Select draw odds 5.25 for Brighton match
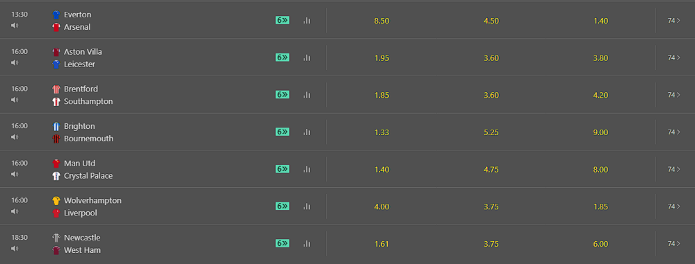This screenshot has width=695, height=264. pos(491,132)
